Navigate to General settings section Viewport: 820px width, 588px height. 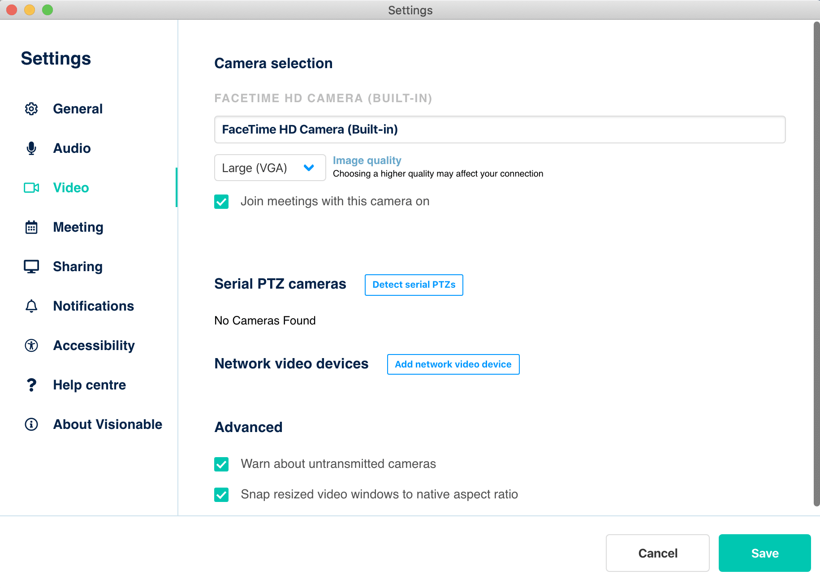[78, 108]
